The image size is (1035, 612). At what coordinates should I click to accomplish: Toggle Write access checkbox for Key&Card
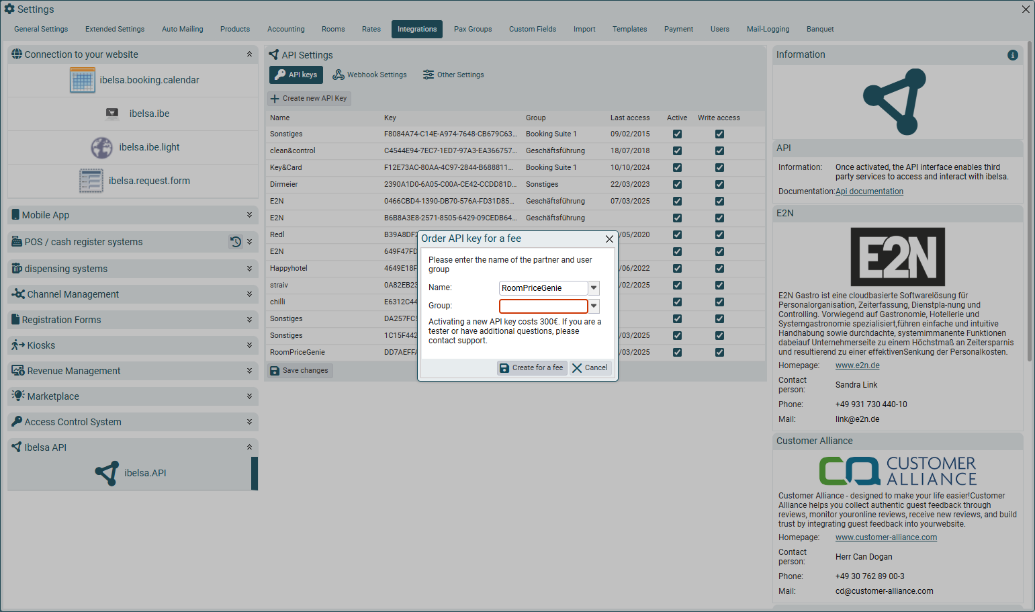click(719, 167)
